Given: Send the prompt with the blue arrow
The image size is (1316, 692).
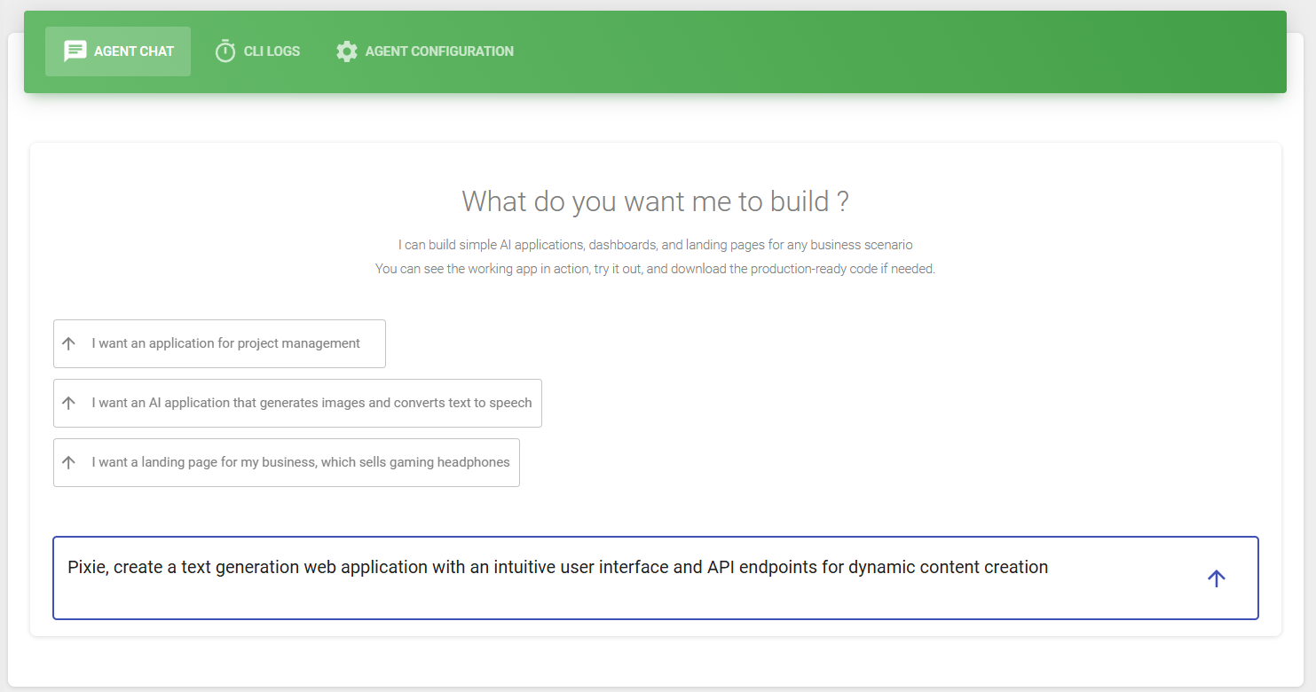Looking at the screenshot, I should click(x=1216, y=578).
